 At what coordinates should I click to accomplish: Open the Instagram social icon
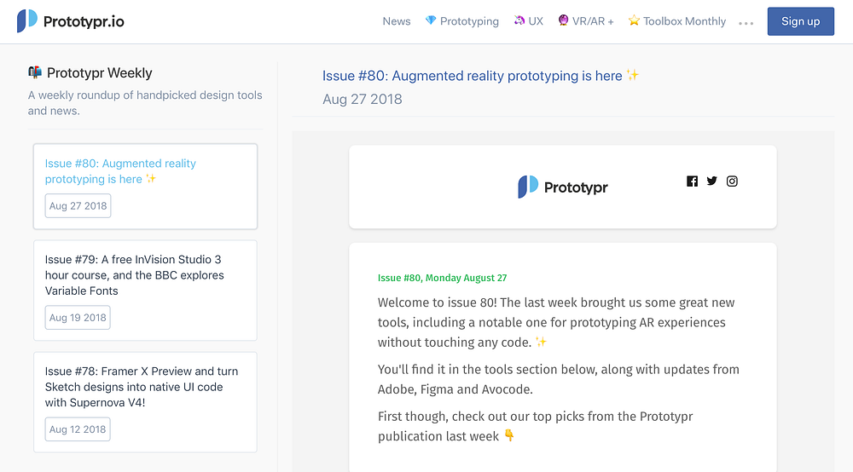[732, 181]
